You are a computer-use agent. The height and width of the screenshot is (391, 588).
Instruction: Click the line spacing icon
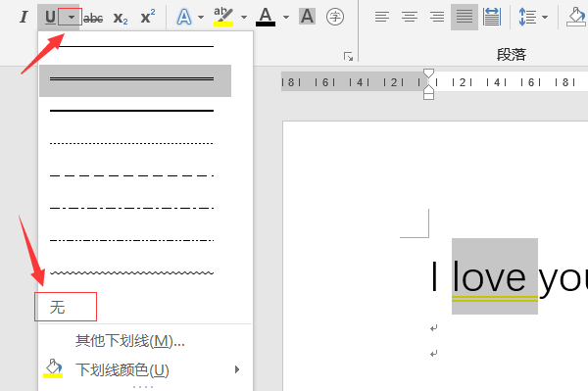coord(527,17)
